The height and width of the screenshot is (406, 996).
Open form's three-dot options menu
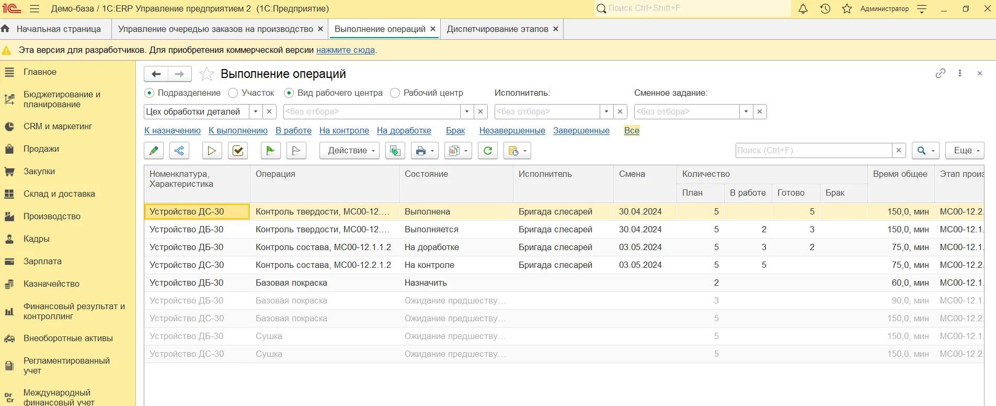[960, 73]
